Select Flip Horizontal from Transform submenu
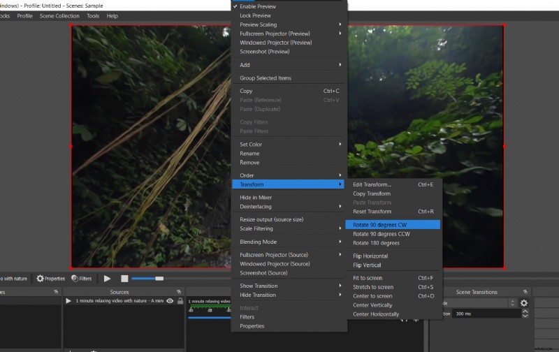 [370, 256]
